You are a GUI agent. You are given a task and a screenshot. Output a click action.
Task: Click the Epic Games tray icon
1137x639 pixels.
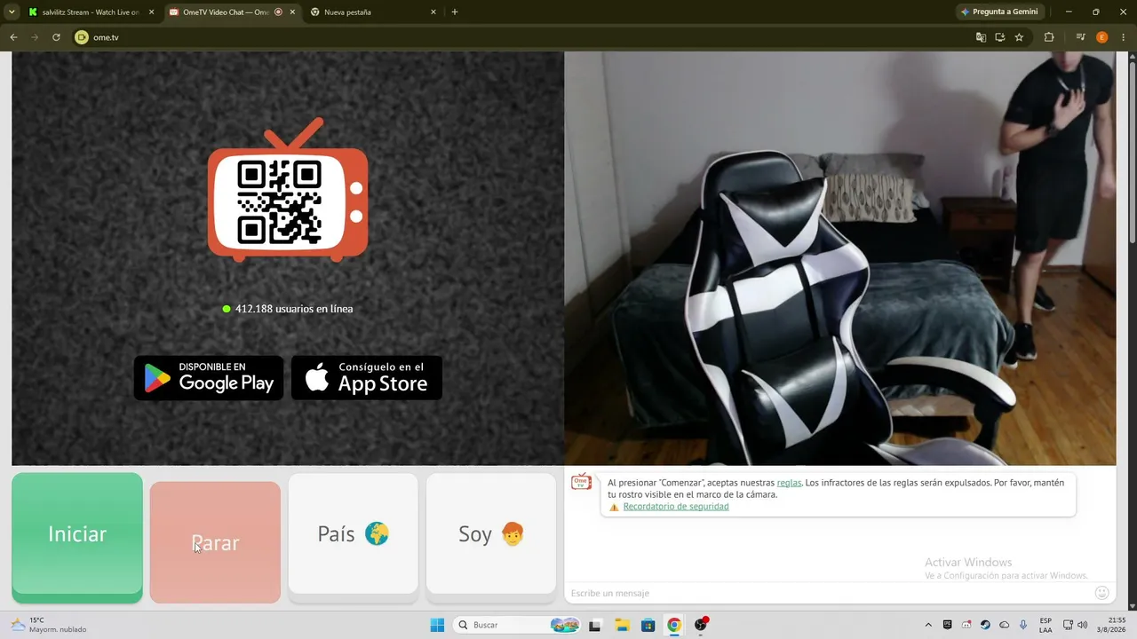pos(948,625)
